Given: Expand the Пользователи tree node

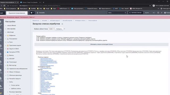Looking at the screenshot, I should [6, 39].
